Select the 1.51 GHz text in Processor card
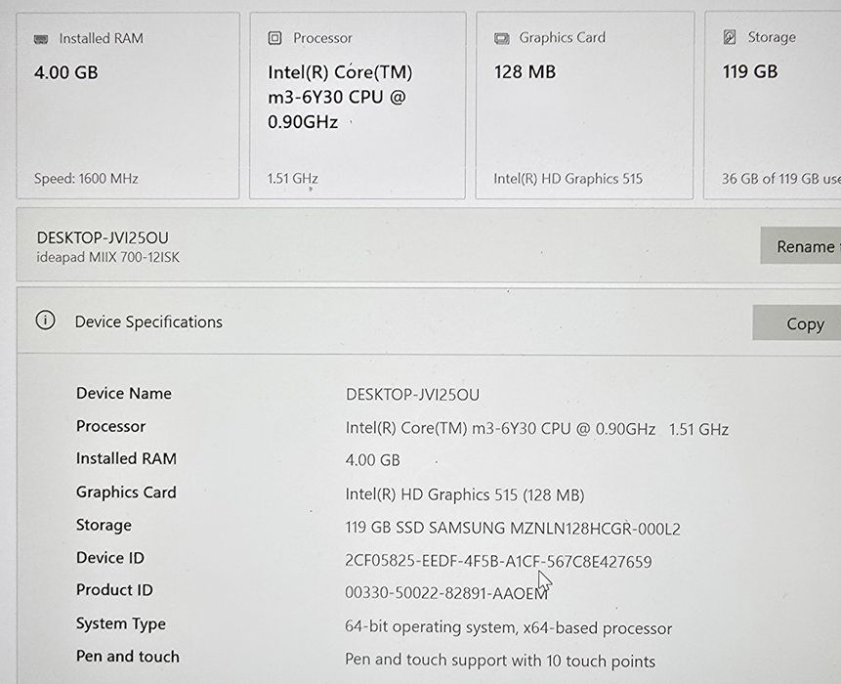 point(293,178)
